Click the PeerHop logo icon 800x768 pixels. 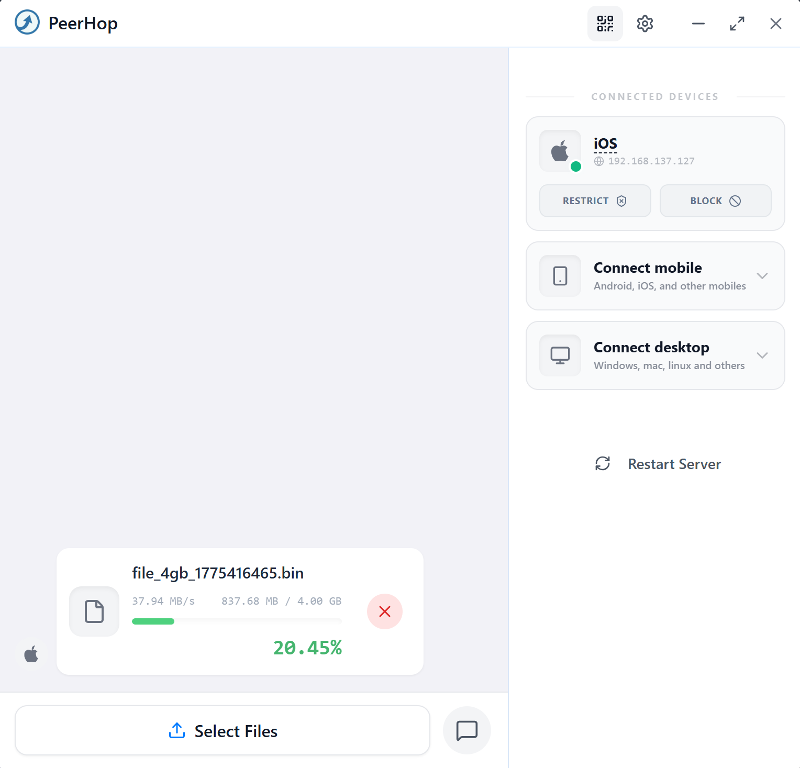pyautogui.click(x=27, y=23)
